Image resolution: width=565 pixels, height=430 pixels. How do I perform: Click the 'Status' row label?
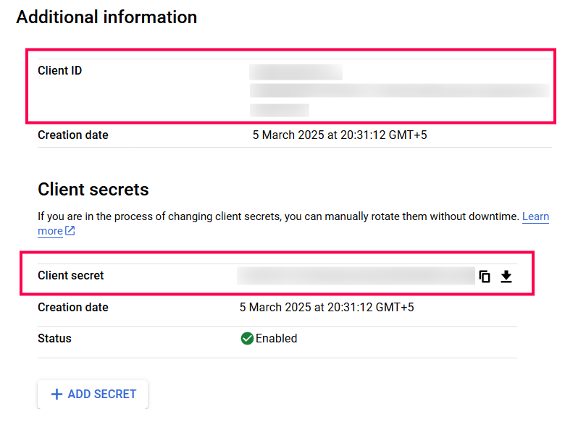(54, 338)
